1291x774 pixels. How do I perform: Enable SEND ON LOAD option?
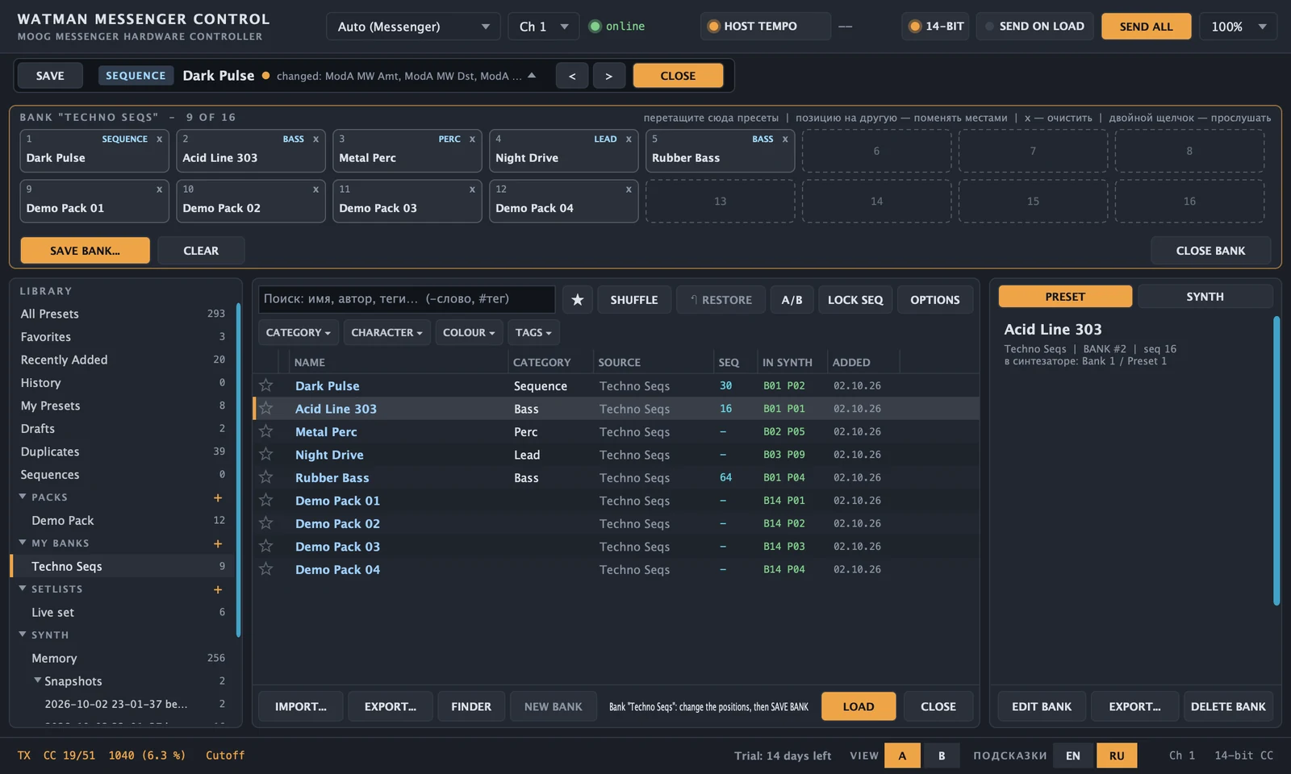pyautogui.click(x=1034, y=27)
